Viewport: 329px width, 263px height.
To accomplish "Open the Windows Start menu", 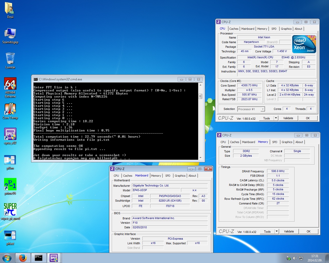I will click(7, 258).
